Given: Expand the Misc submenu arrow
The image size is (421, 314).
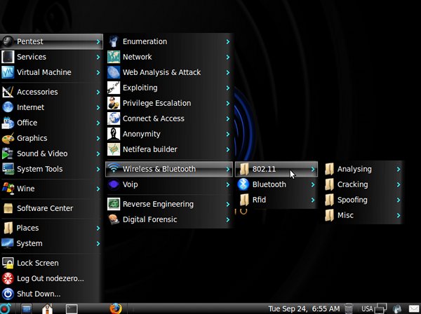Looking at the screenshot, I should coord(399,215).
